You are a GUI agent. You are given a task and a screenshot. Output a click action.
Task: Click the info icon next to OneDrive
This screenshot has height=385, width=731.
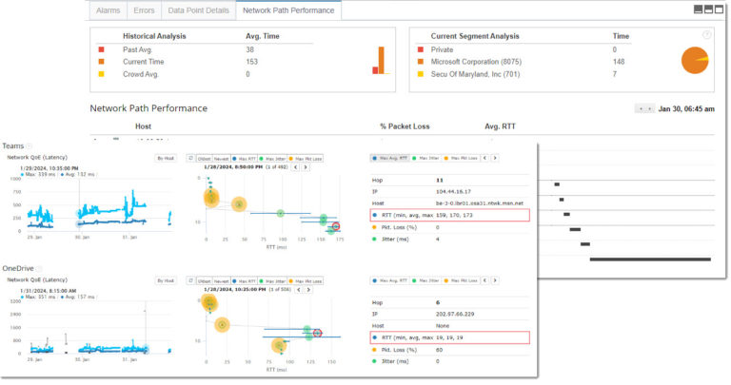click(x=39, y=269)
